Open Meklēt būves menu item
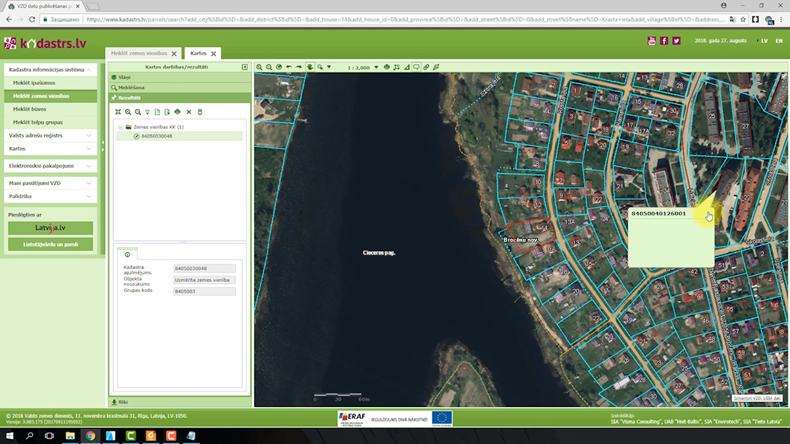Image resolution: width=790 pixels, height=444 pixels. point(29,109)
